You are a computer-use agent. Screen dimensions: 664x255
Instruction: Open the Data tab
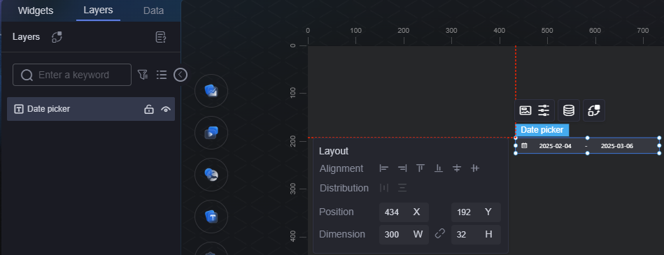(153, 10)
